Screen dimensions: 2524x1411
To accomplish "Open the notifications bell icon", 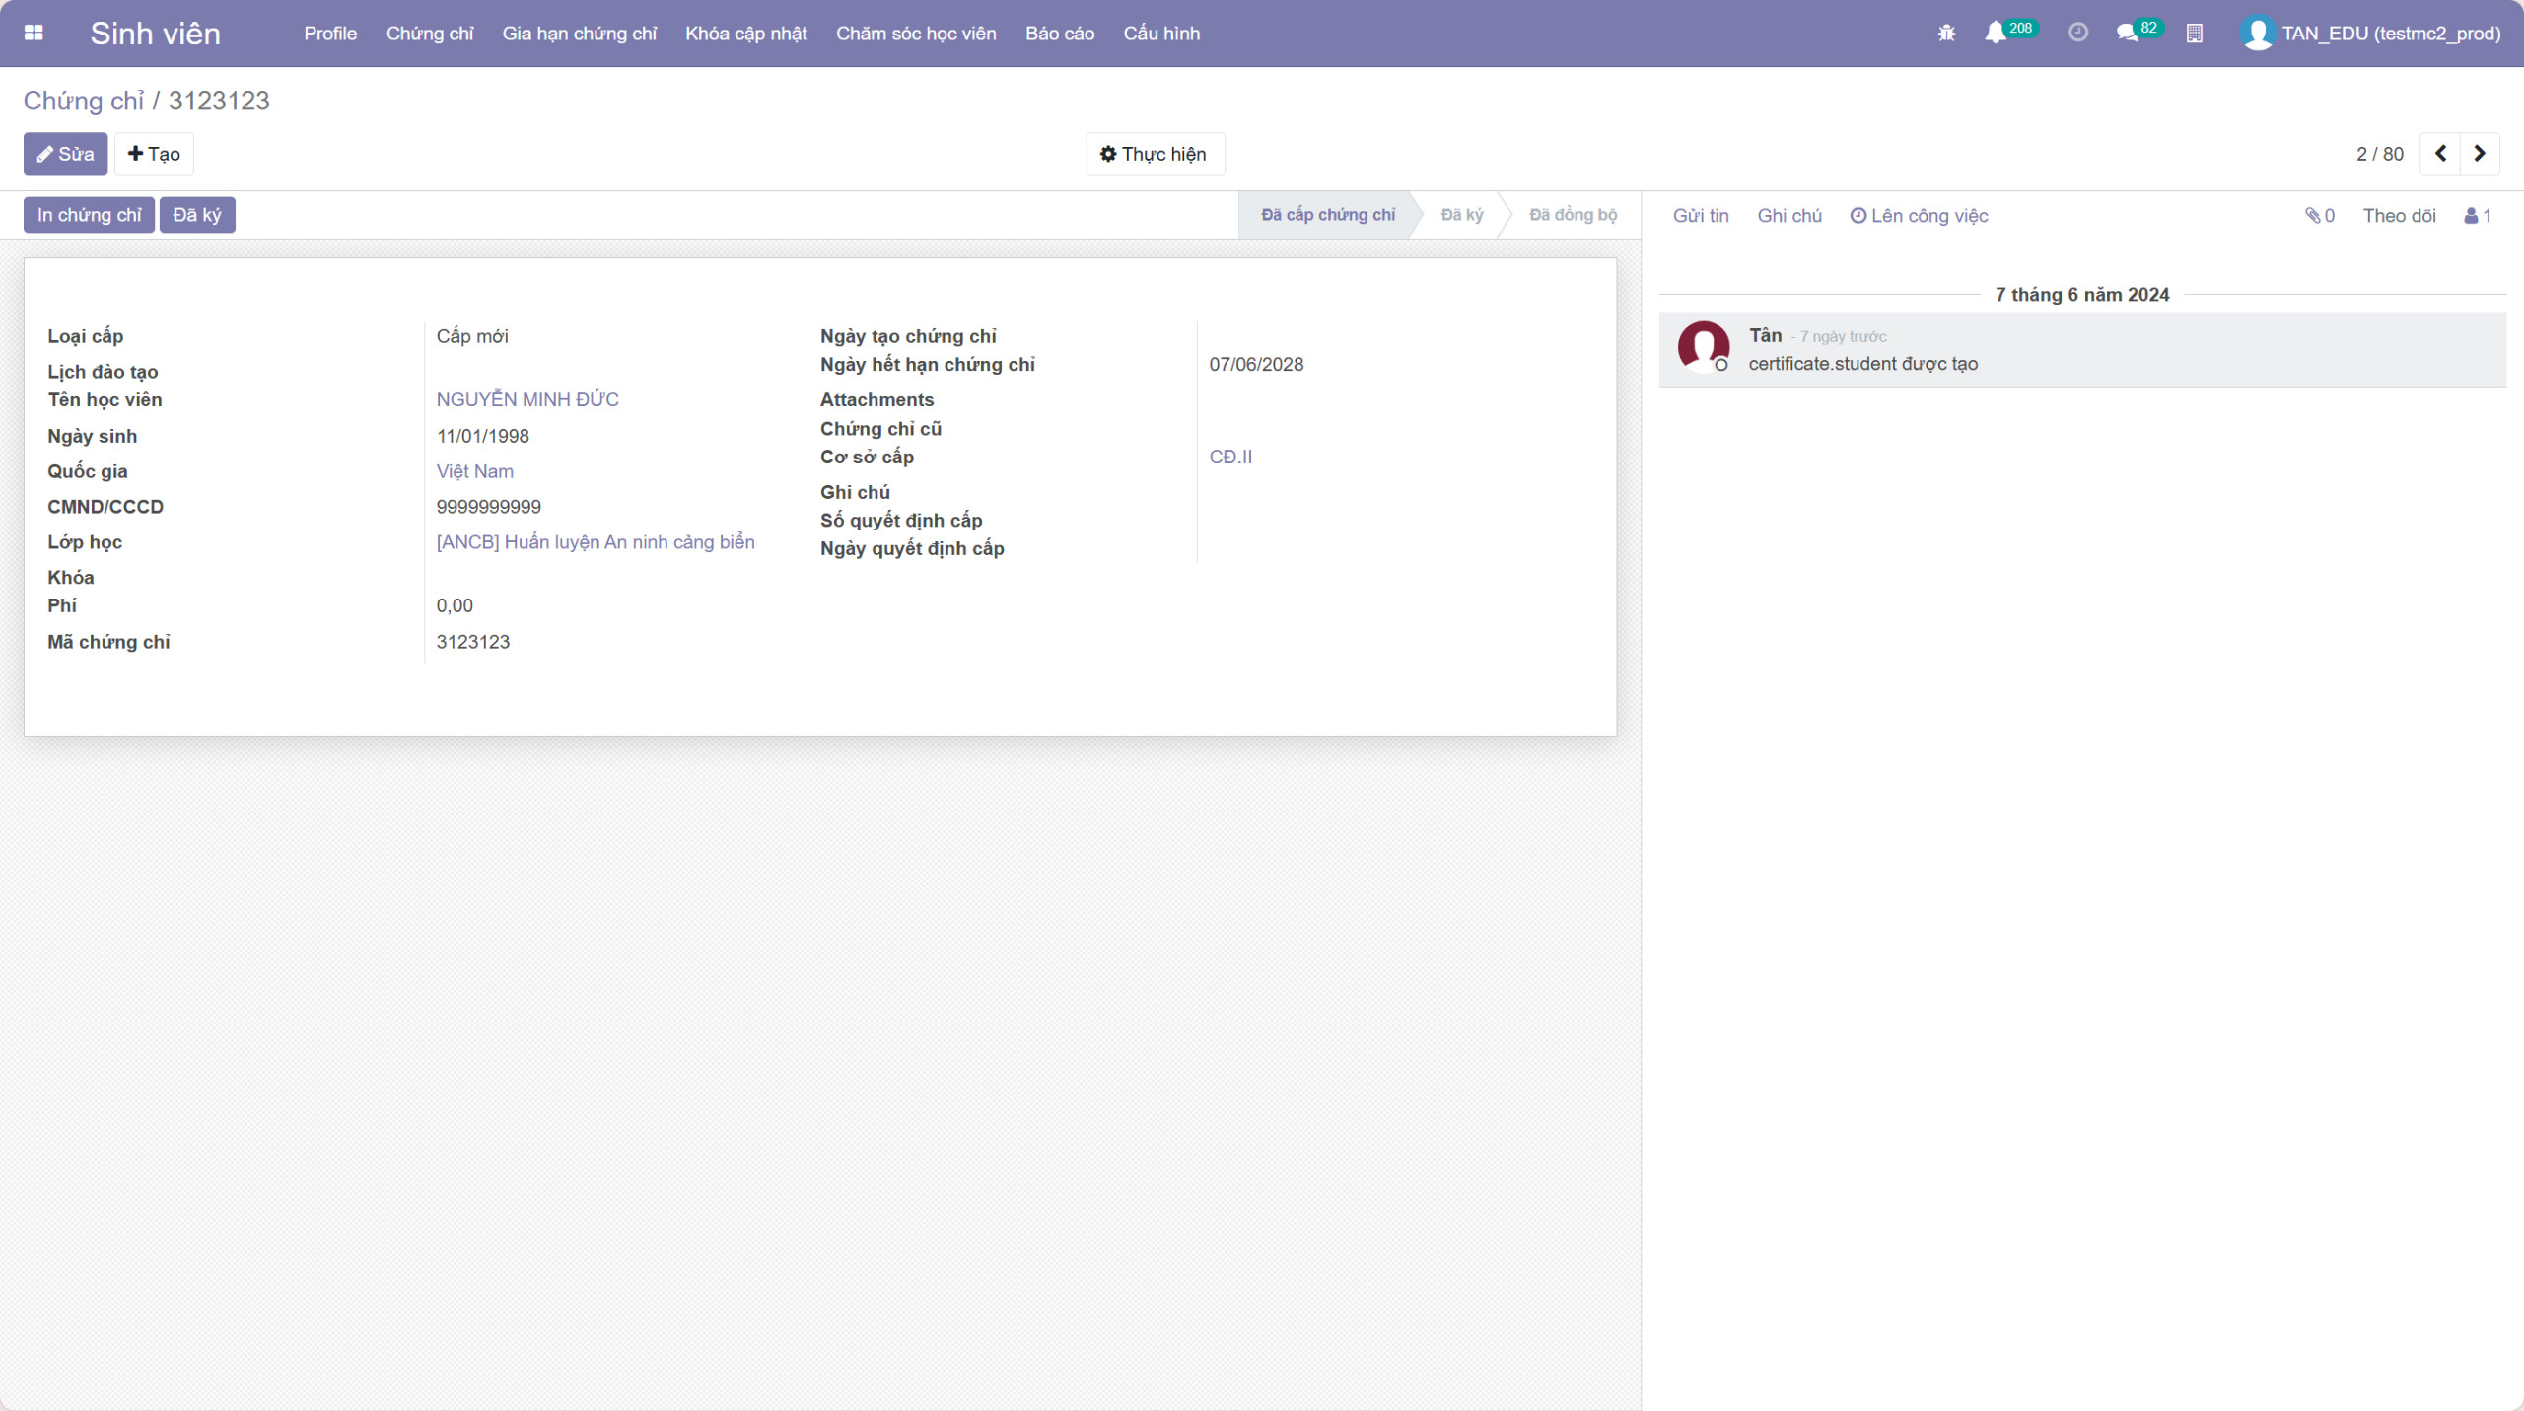I will click(x=1996, y=33).
